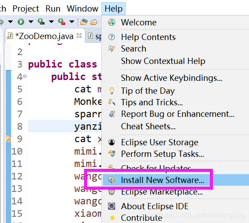Collapse the method fold at line 4
Screen dimensions: 249x223
[24, 76]
